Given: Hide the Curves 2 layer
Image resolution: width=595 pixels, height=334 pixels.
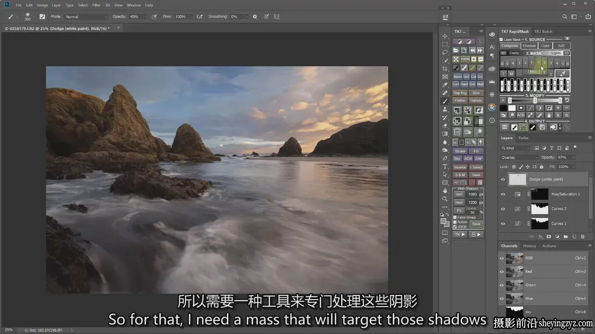Looking at the screenshot, I should click(502, 209).
